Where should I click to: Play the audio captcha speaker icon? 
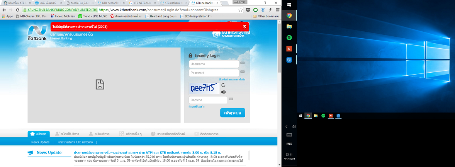(223, 92)
